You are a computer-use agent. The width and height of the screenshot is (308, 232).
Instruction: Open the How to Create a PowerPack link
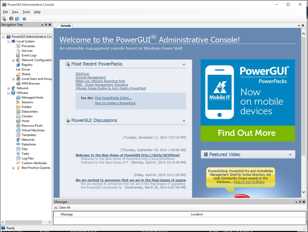(x=115, y=103)
